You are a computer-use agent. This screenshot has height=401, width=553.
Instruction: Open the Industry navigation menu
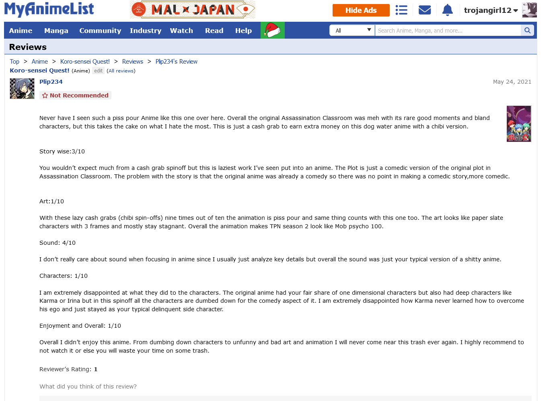146,31
